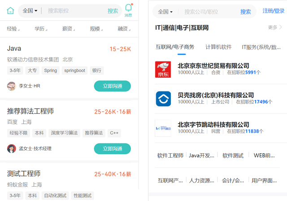Click 在招职位17496个 count for 贝壳找房

point(254,102)
